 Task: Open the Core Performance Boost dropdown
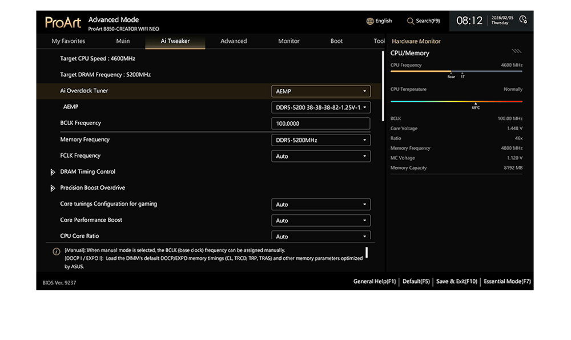pyautogui.click(x=321, y=221)
